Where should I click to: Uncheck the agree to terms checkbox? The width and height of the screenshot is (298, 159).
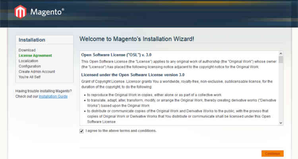click(x=81, y=131)
